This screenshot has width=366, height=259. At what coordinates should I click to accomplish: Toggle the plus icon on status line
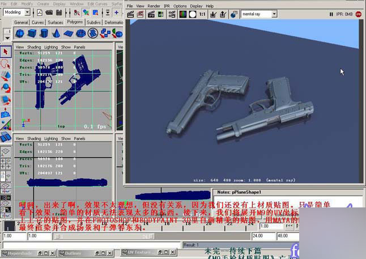click(x=116, y=12)
